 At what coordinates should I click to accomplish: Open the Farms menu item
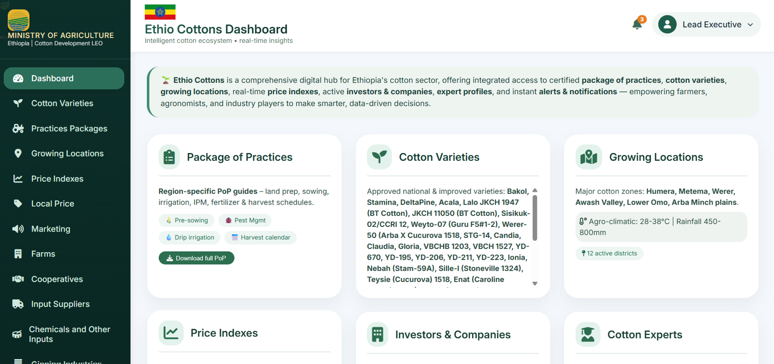point(64,254)
